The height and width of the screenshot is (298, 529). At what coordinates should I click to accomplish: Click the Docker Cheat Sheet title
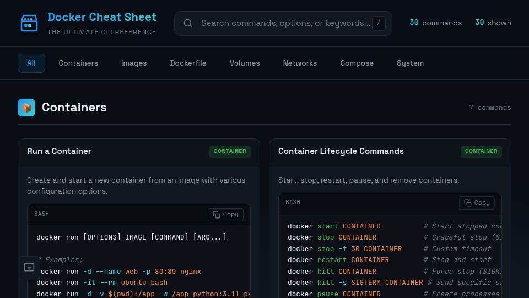(102, 17)
